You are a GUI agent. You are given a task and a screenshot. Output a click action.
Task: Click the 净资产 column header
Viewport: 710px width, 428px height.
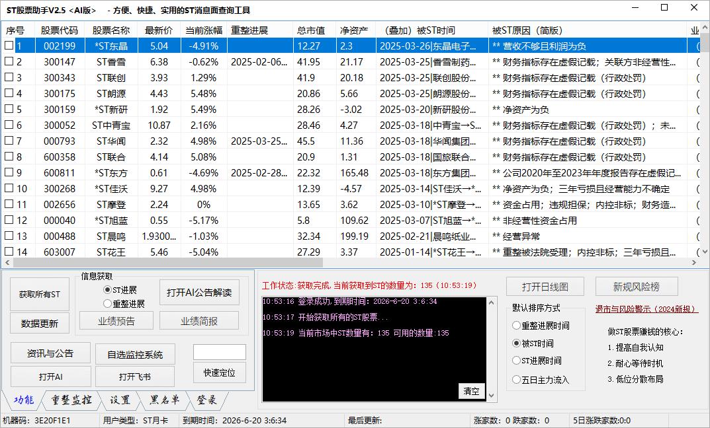pos(356,30)
